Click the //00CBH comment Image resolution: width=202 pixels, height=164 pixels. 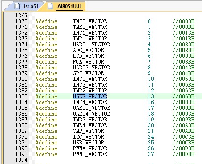pos(183,143)
